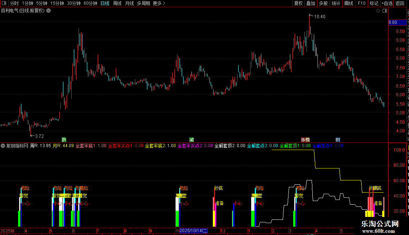Add stock with +自选 button
Viewport: 409px width, 235px height.
click(387, 3)
